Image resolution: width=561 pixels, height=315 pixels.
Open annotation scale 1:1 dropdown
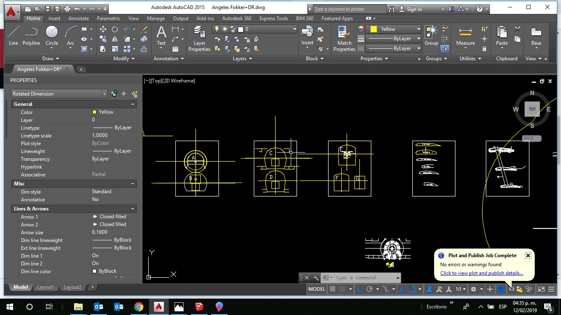tap(460, 289)
